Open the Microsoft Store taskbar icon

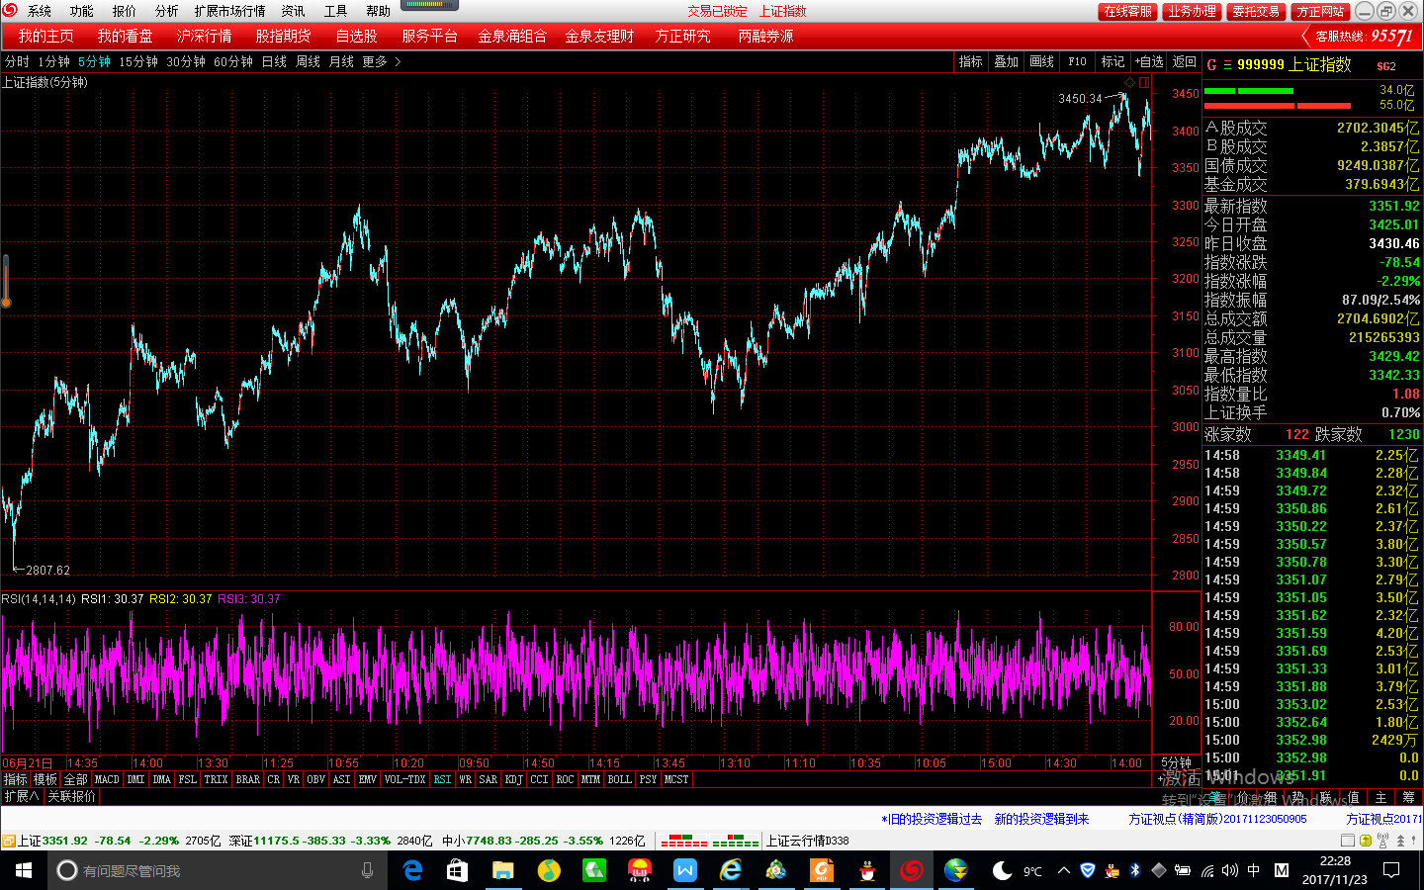[x=457, y=870]
